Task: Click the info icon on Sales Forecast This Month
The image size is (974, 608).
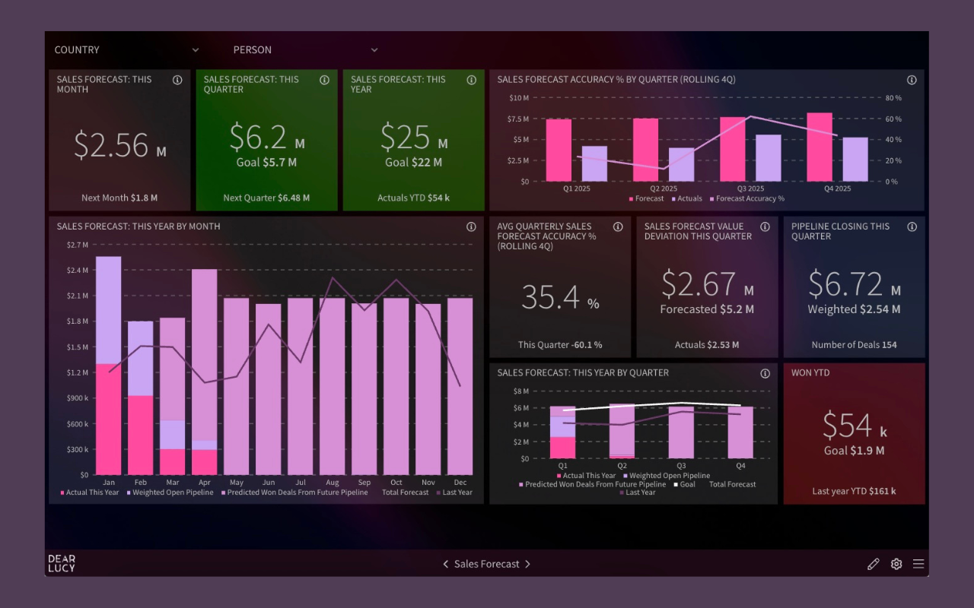Action: coord(177,80)
